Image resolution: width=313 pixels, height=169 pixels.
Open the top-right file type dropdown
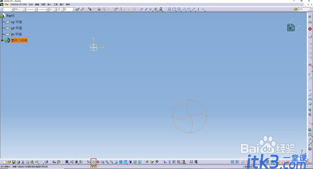click(305, 9)
